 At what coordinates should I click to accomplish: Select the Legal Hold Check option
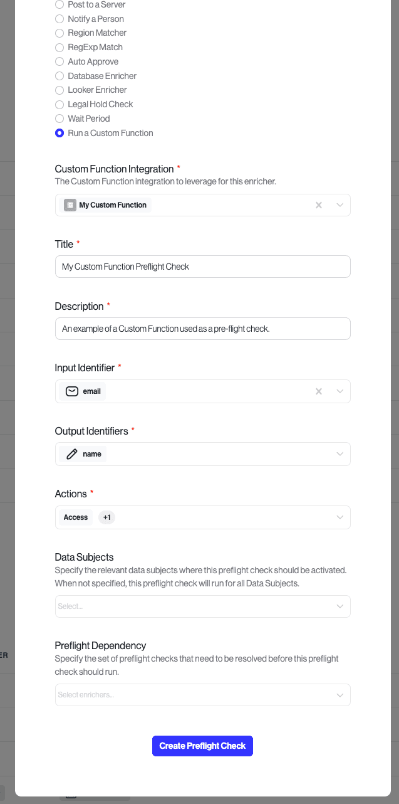pyautogui.click(x=59, y=104)
